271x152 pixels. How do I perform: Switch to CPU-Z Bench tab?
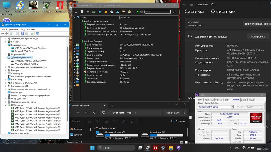click(244, 100)
